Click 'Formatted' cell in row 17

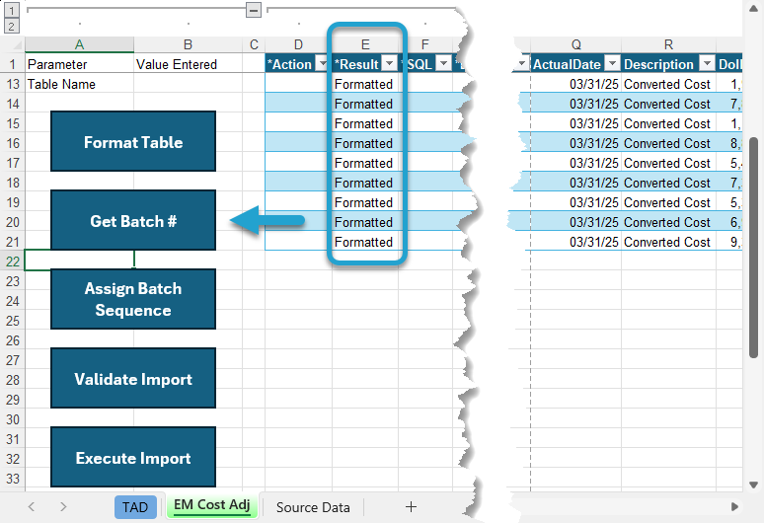click(x=365, y=163)
